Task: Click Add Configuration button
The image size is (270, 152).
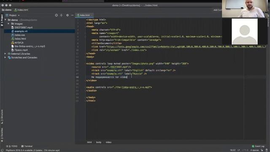Action: click(218, 10)
